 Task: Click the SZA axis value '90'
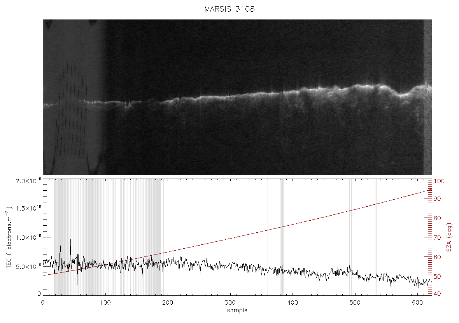pos(437,199)
